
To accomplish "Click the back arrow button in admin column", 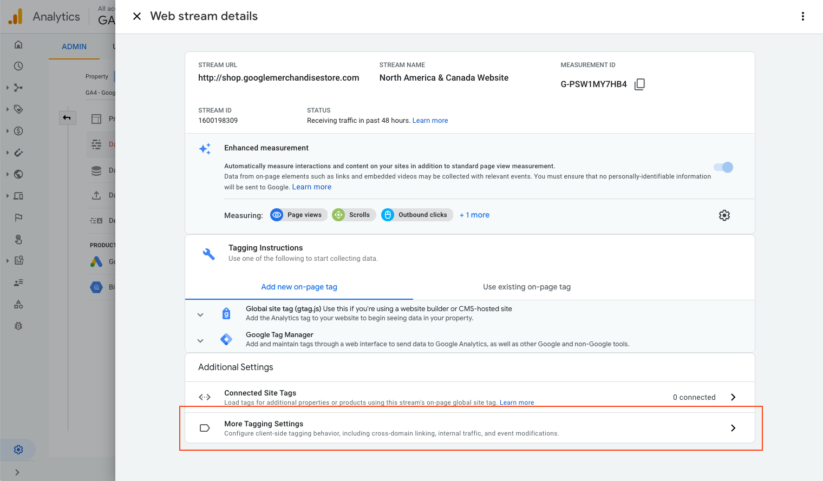I will (67, 117).
